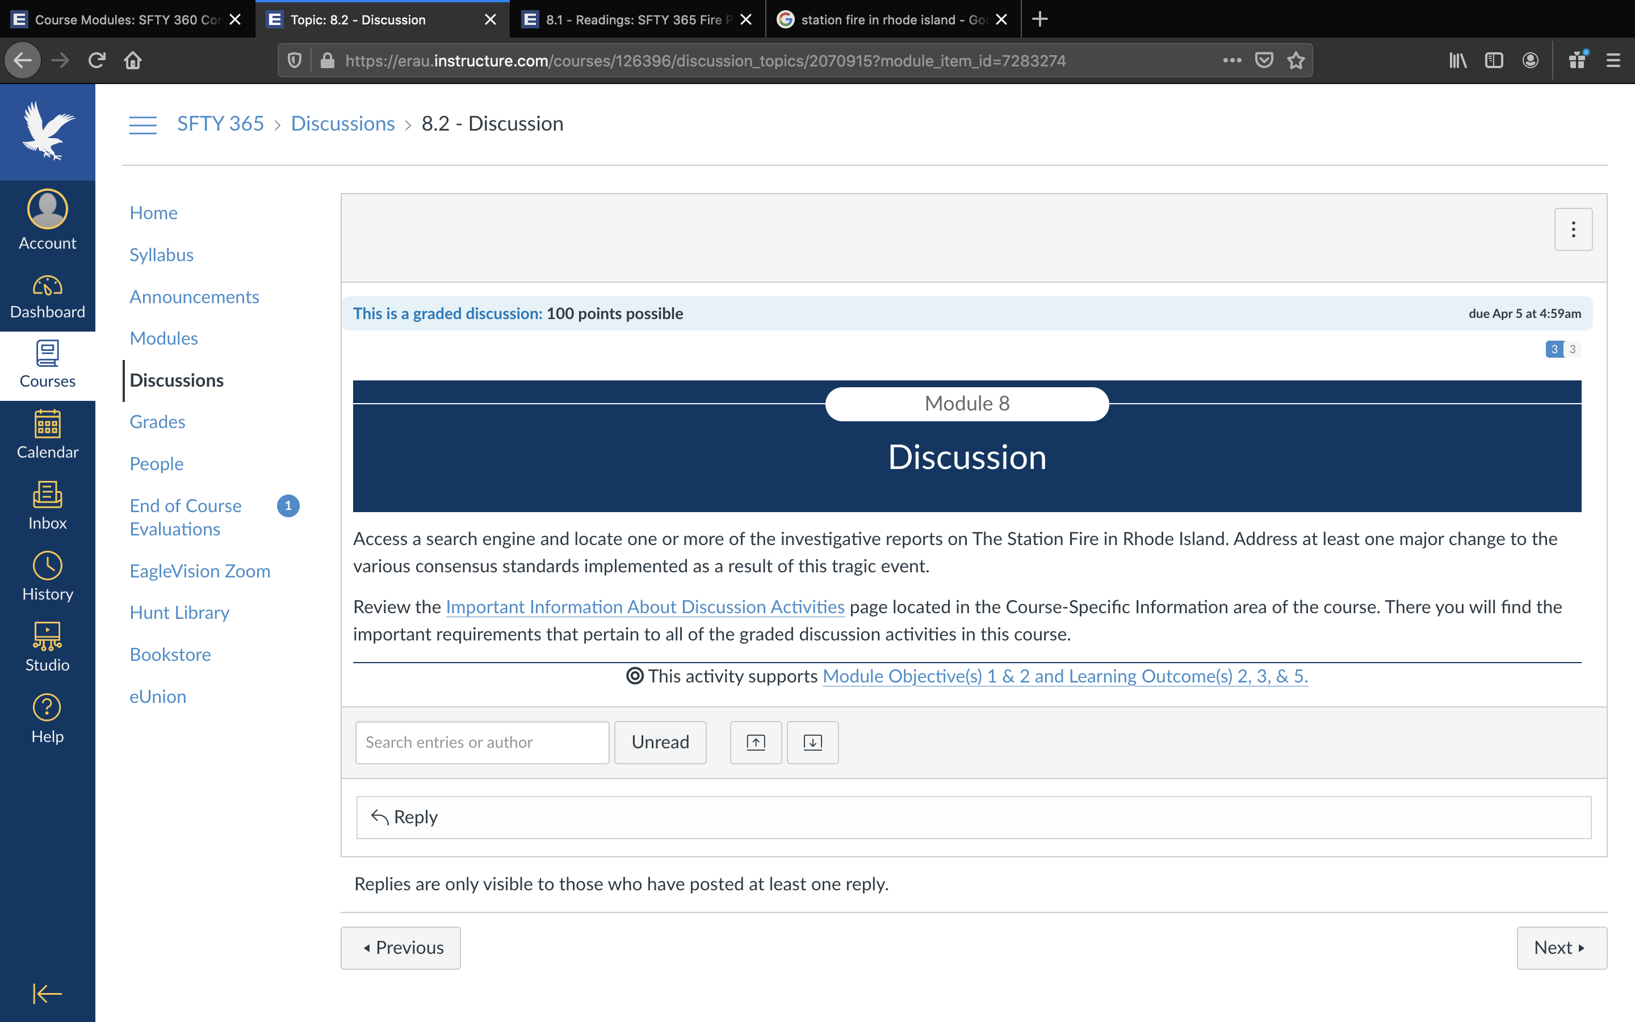Click the browser forward arrow
The width and height of the screenshot is (1635, 1022).
tap(60, 60)
